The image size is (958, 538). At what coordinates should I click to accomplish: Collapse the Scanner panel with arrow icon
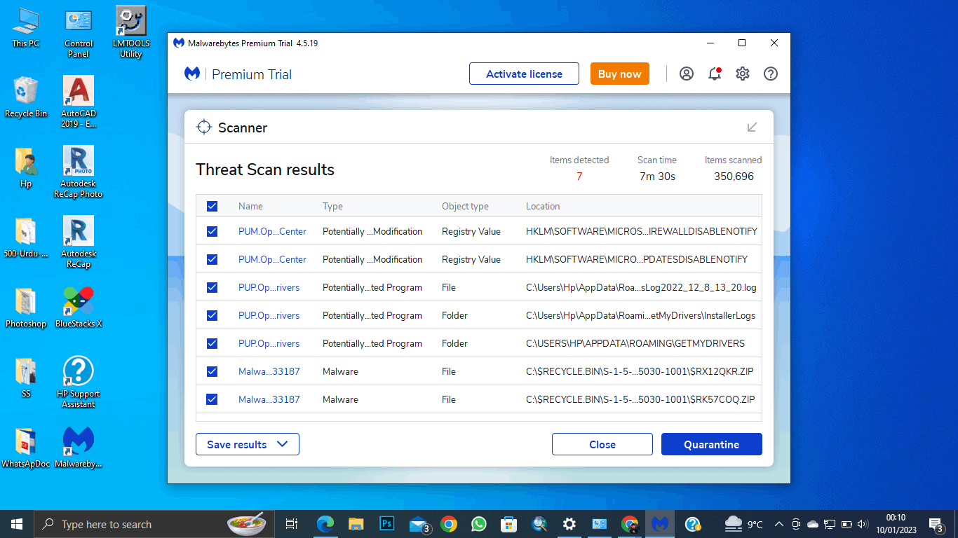[753, 127]
